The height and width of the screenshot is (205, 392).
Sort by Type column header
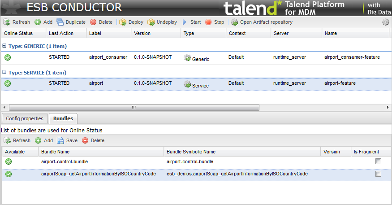(203, 33)
